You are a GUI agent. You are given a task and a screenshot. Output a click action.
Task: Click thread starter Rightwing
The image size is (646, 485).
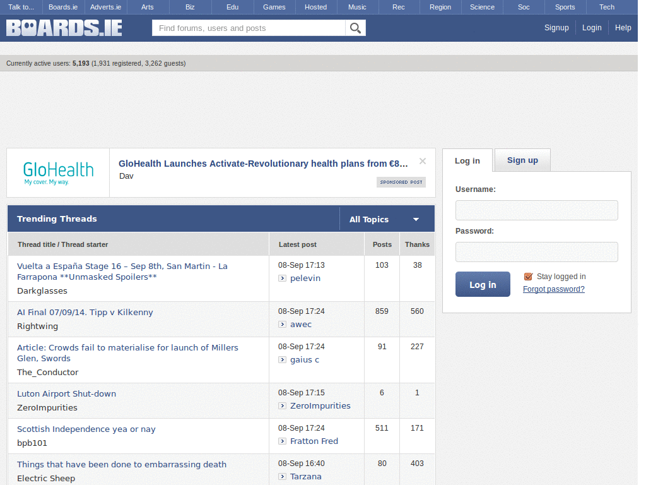pyautogui.click(x=37, y=326)
